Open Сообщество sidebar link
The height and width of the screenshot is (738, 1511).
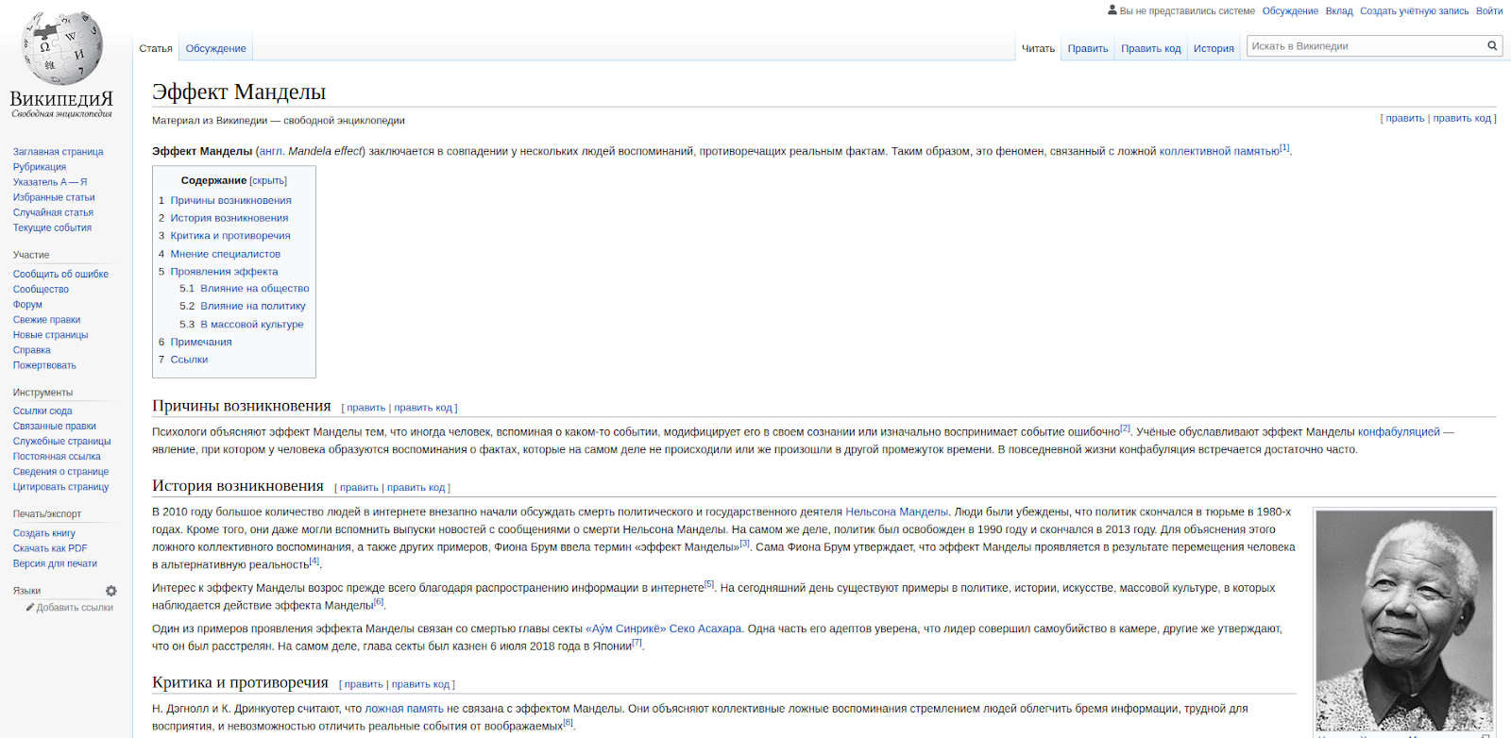[x=41, y=289]
